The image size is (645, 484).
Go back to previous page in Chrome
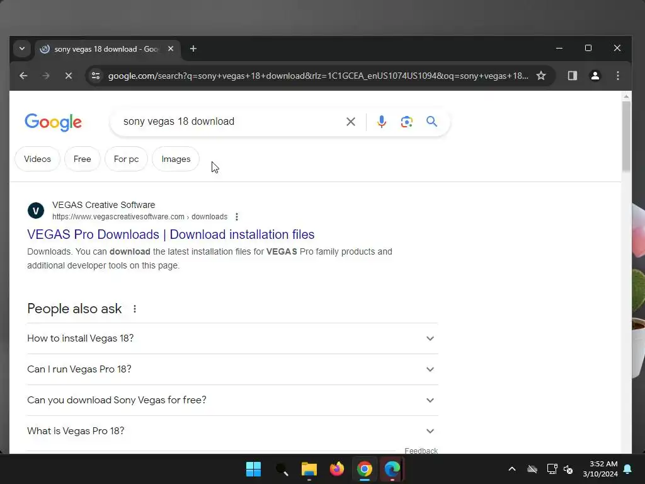click(23, 76)
